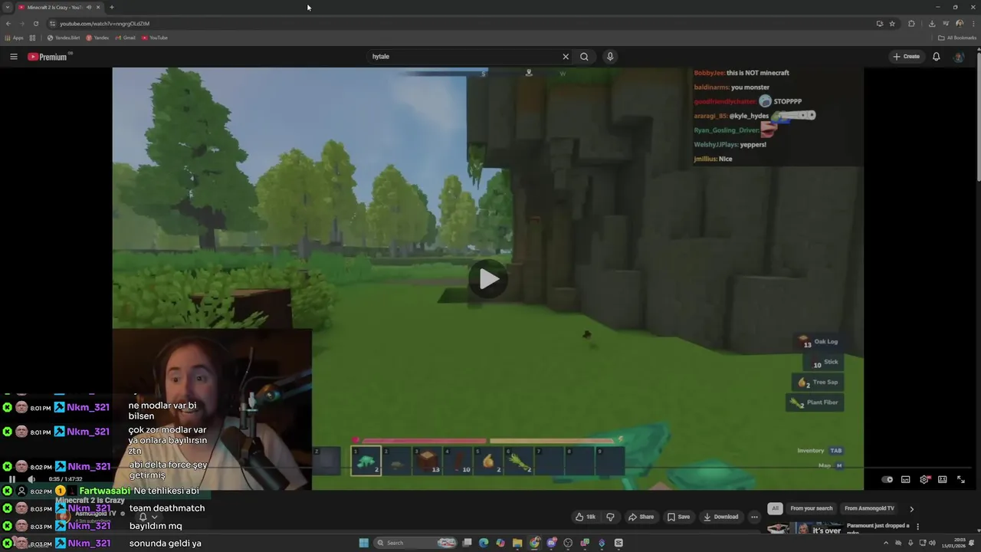Open options for the Paramount recommended video
Screen dimensions: 981x552
coord(917,527)
